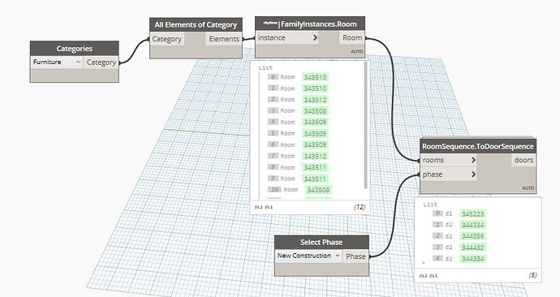560x297 pixels.
Task: Click the doors output port
Action: [523, 160]
